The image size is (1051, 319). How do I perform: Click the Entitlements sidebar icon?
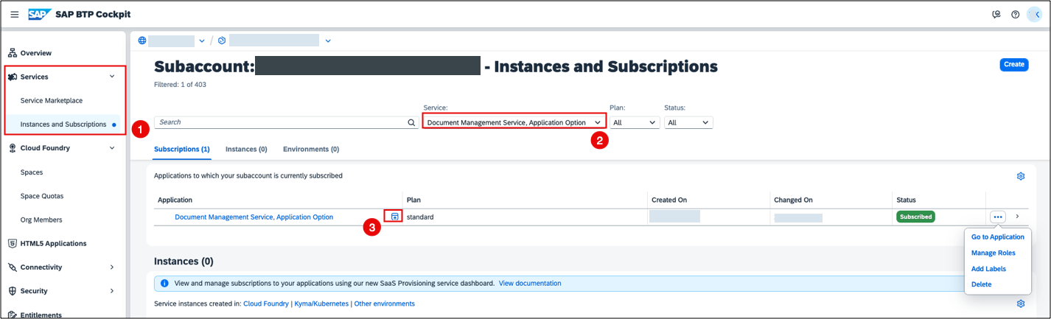click(x=13, y=315)
